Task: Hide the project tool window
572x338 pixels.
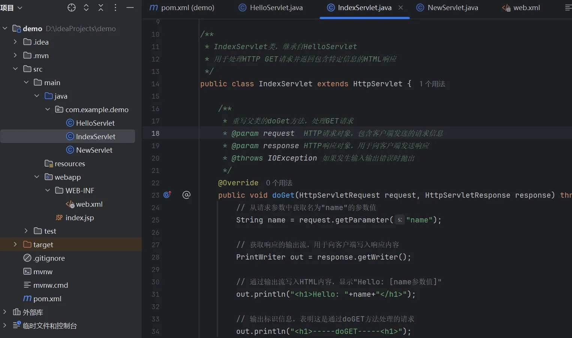Action: (x=130, y=8)
